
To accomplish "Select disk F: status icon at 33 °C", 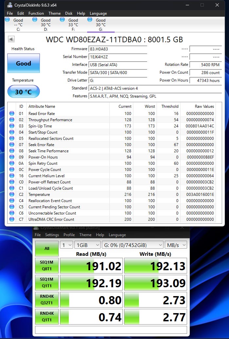I will tap(62, 20).
